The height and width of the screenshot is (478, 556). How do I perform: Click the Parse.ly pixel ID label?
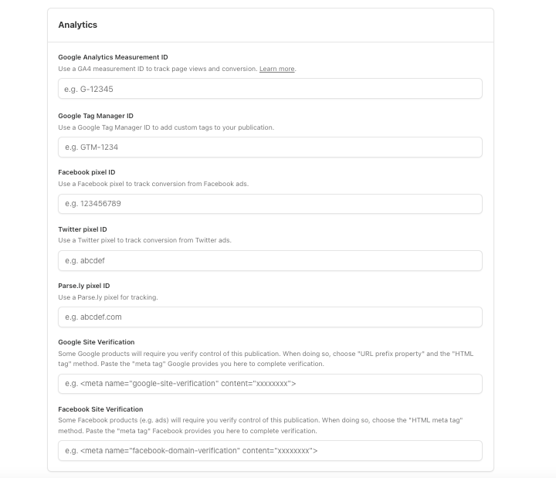pos(84,286)
